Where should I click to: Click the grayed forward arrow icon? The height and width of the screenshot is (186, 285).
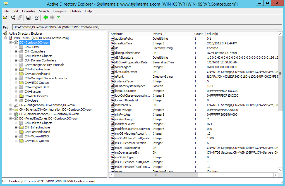pos(52,17)
